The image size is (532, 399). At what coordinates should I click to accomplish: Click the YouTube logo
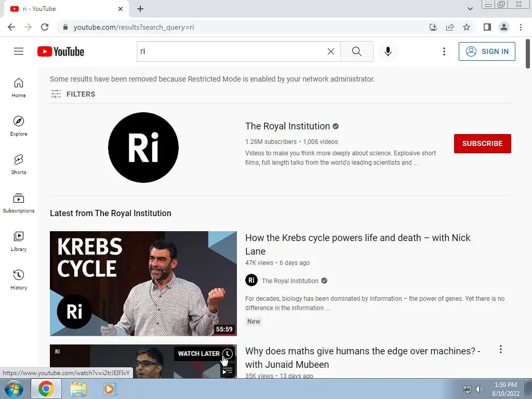pos(61,51)
